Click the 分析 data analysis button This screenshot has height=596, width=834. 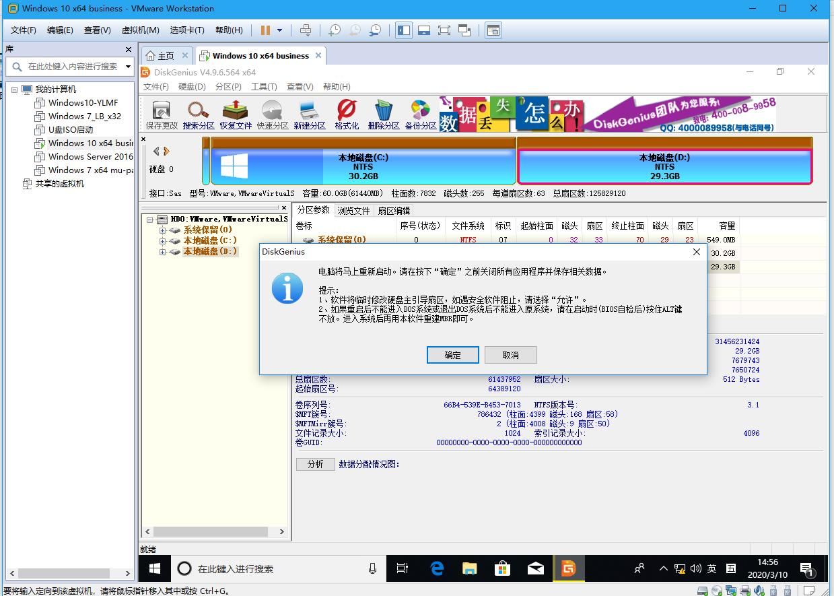click(x=315, y=464)
